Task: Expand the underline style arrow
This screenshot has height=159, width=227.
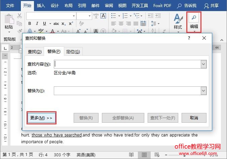Action: (x=50, y=24)
